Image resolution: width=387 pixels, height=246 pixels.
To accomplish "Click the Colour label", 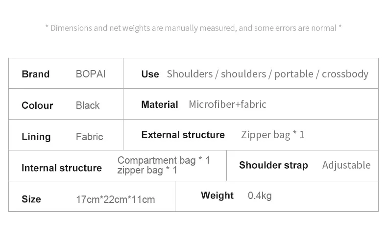I will (x=37, y=105).
